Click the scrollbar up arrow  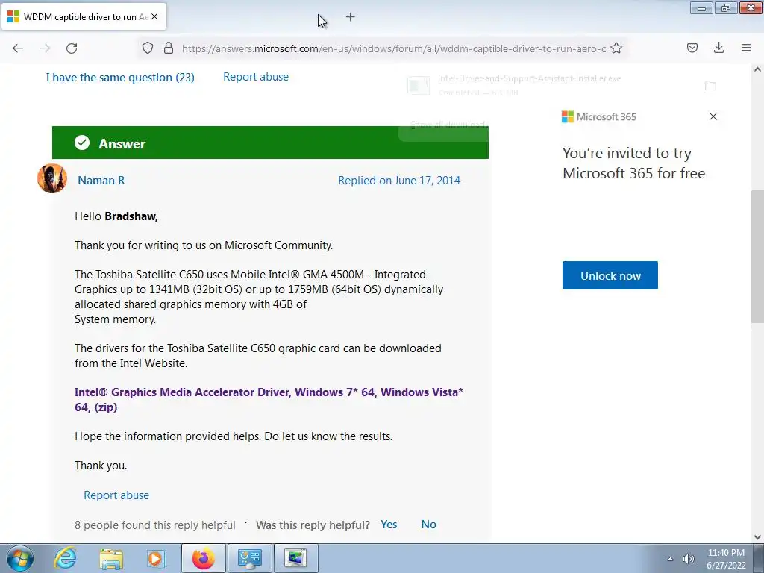coord(757,69)
